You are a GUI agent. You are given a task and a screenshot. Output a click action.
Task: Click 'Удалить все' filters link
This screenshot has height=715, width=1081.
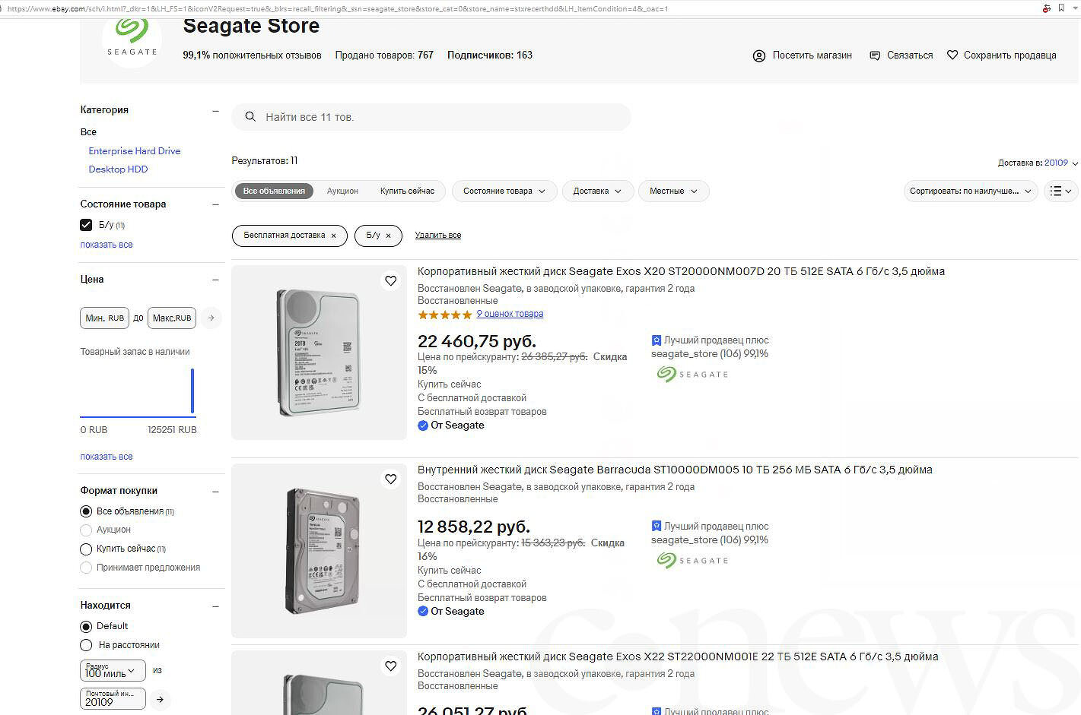click(438, 236)
